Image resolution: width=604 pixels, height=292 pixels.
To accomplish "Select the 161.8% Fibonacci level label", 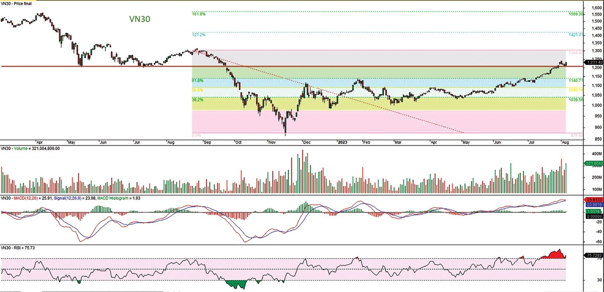I will click(198, 14).
